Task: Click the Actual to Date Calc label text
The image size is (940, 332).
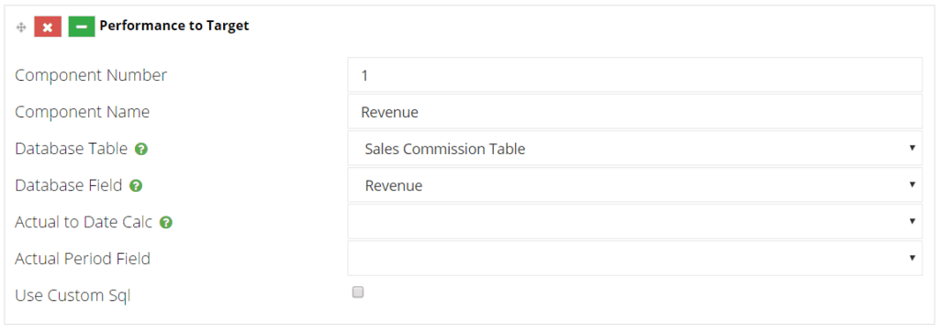Action: point(84,222)
